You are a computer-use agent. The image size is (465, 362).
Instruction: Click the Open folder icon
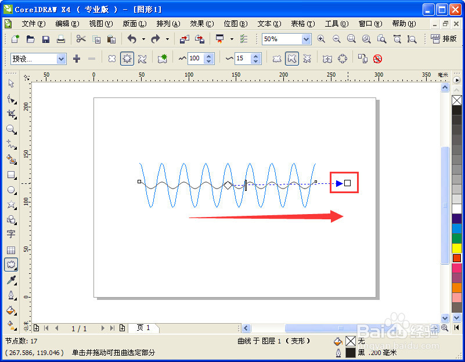point(31,39)
